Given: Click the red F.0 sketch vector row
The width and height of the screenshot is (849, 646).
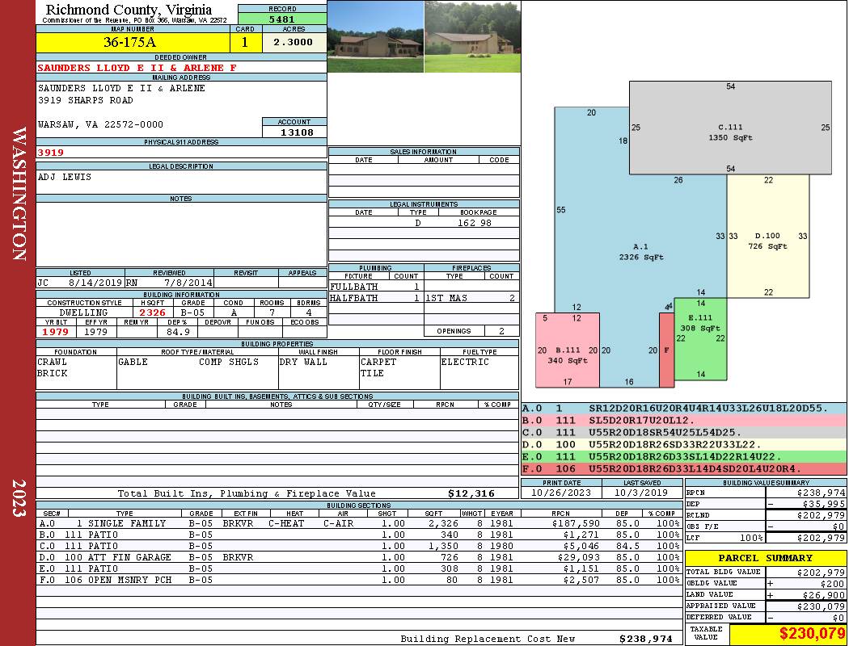Looking at the screenshot, I should coord(684,468).
